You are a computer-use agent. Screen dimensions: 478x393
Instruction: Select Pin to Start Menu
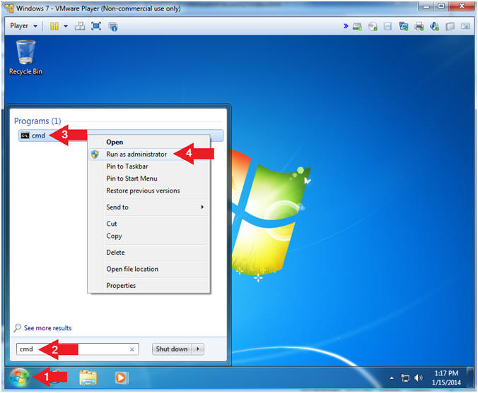point(132,179)
